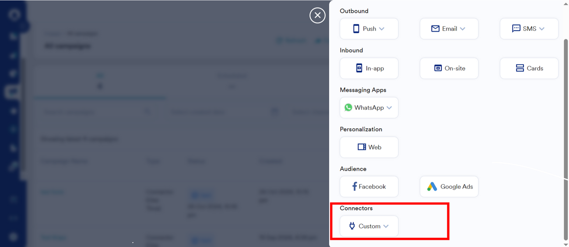
Task: Click the Custom connector plug icon
Action: tap(352, 226)
